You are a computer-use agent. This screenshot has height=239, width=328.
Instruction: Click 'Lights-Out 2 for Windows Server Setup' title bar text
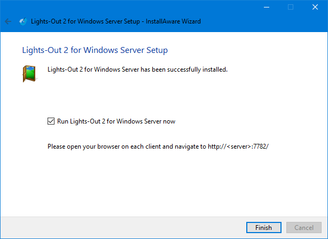point(85,21)
